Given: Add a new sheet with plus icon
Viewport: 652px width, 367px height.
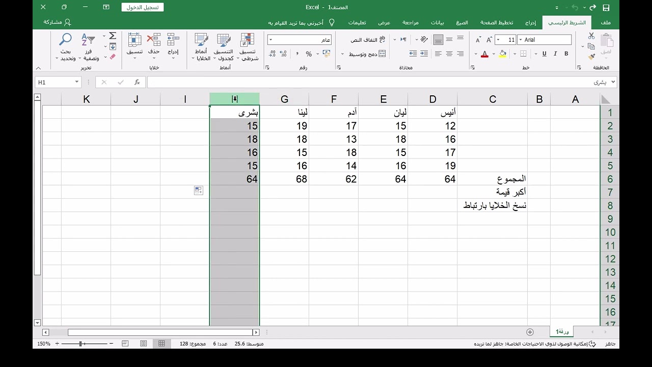Looking at the screenshot, I should [x=530, y=332].
